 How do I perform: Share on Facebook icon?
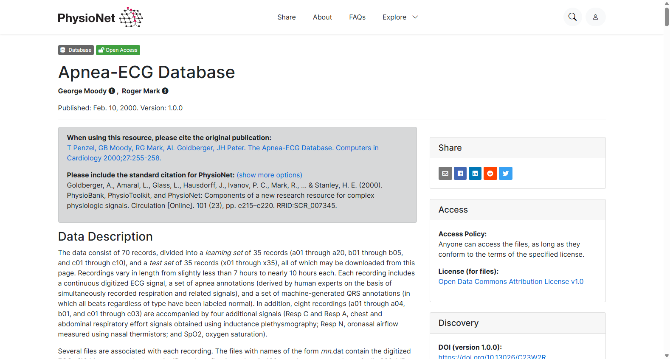coord(460,173)
